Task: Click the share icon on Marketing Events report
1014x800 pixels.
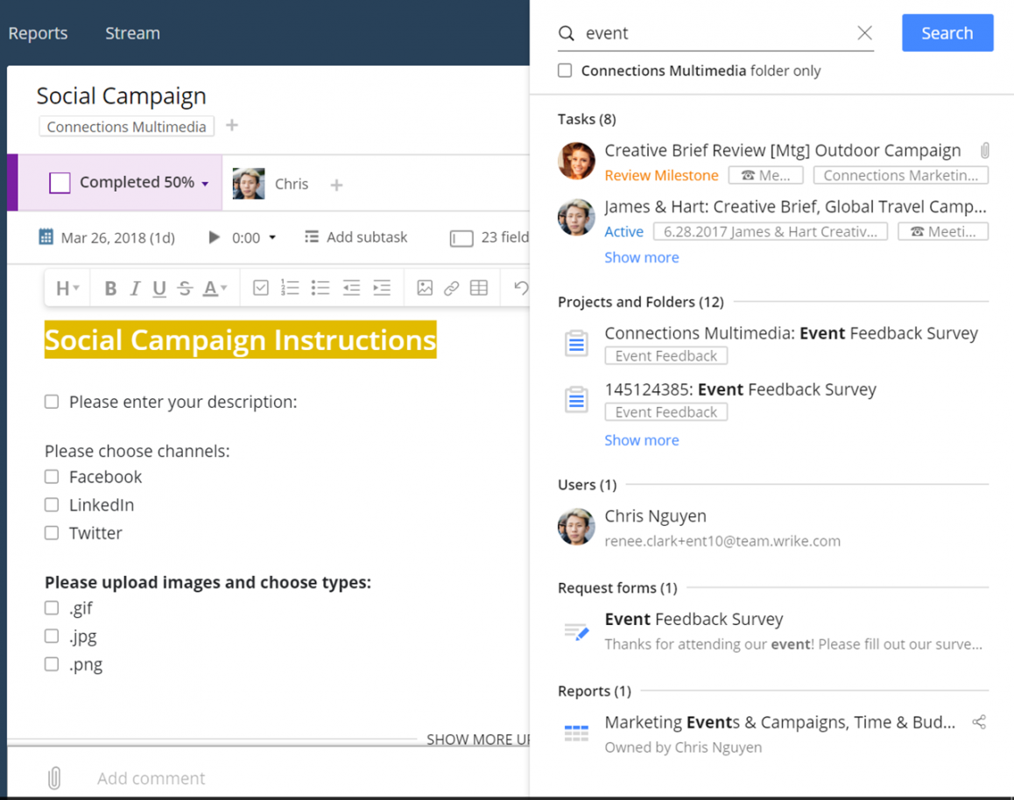Action: tap(979, 722)
